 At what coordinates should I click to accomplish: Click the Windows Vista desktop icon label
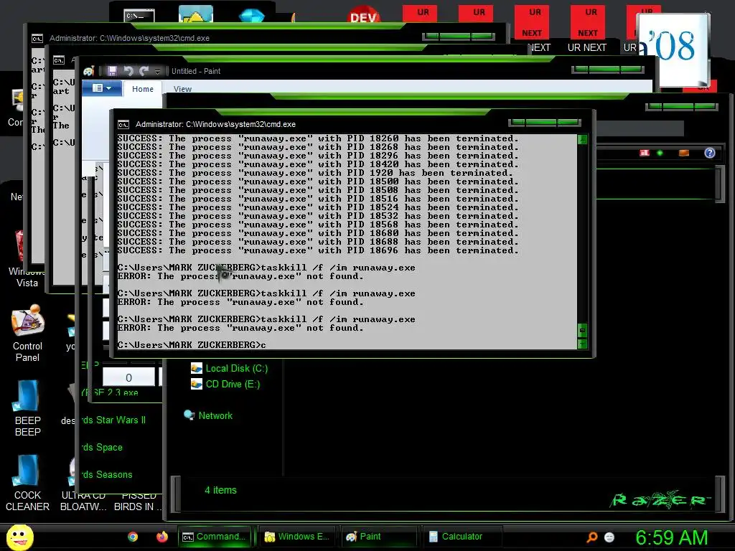pyautogui.click(x=27, y=278)
